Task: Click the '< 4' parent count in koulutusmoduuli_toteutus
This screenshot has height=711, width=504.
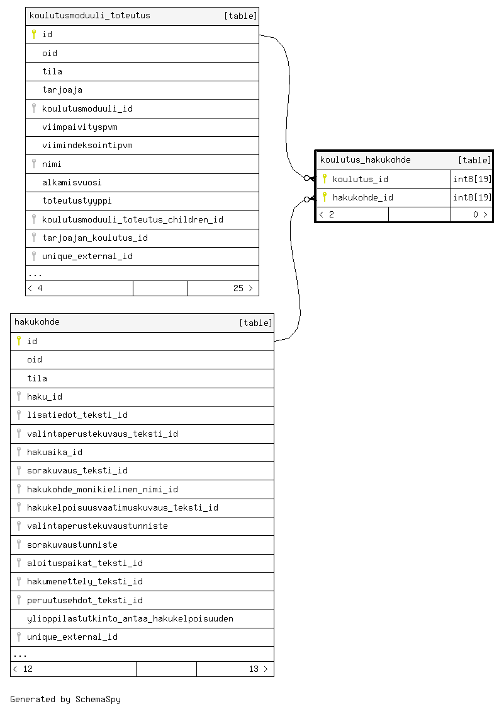Action: pyautogui.click(x=35, y=288)
